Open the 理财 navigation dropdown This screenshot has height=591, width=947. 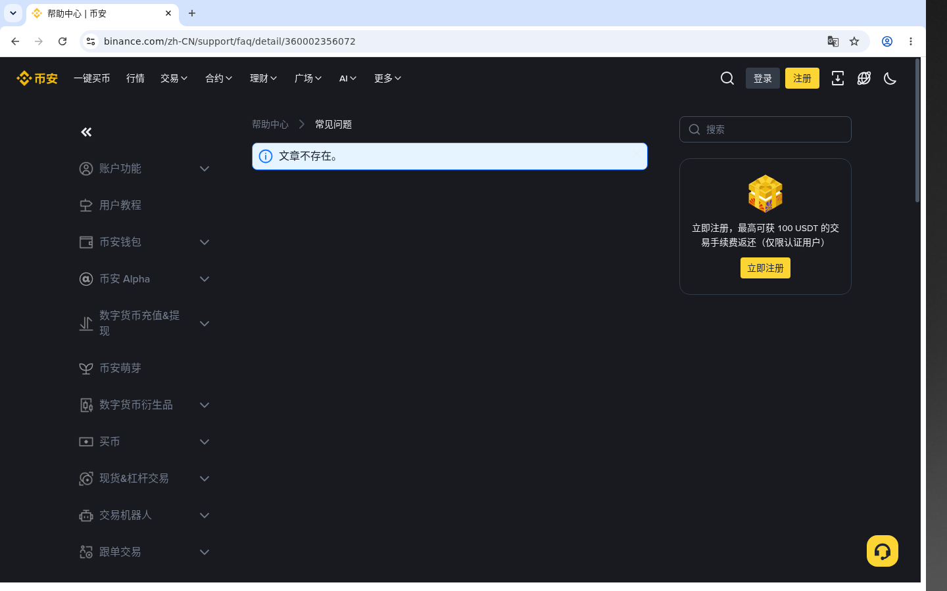pyautogui.click(x=264, y=78)
